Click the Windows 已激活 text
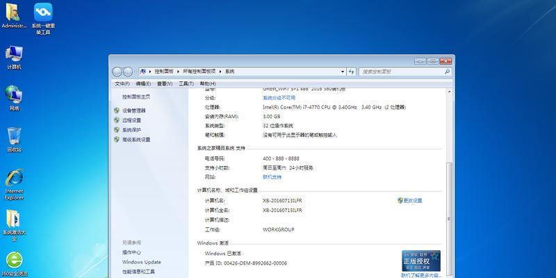Screen dimensions: 556x278 pyautogui.click(x=223, y=254)
